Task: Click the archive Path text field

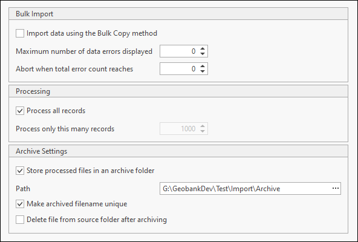Action: pyautogui.click(x=245, y=189)
